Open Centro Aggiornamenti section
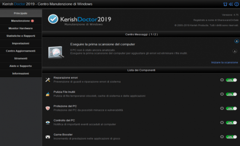This screenshot has width=240, height=146. coord(21,51)
